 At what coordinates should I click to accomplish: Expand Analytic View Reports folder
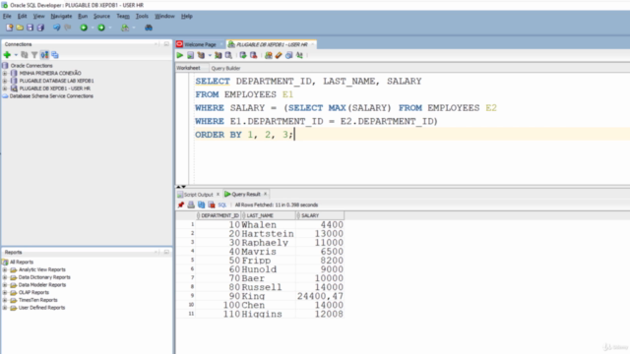(x=5, y=269)
